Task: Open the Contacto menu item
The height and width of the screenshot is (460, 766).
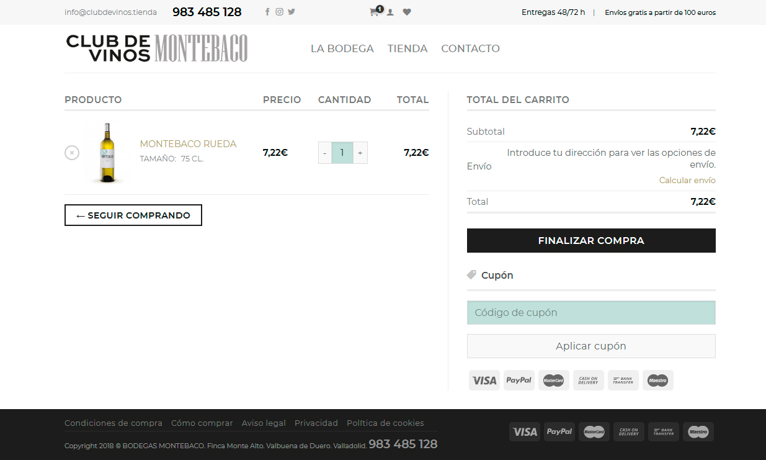Action: point(470,48)
